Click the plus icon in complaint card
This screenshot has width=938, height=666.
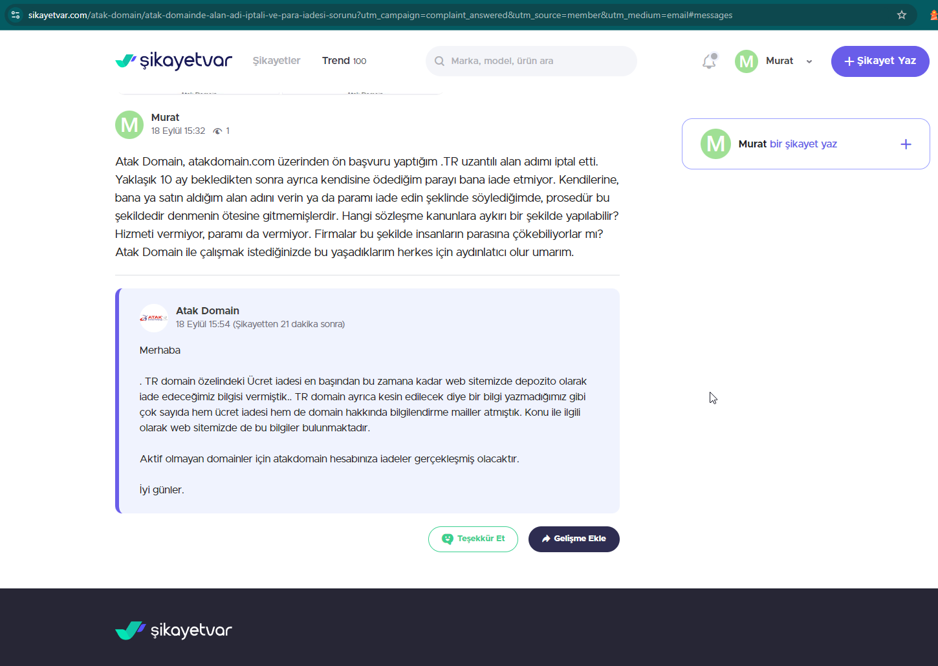pyautogui.click(x=906, y=144)
